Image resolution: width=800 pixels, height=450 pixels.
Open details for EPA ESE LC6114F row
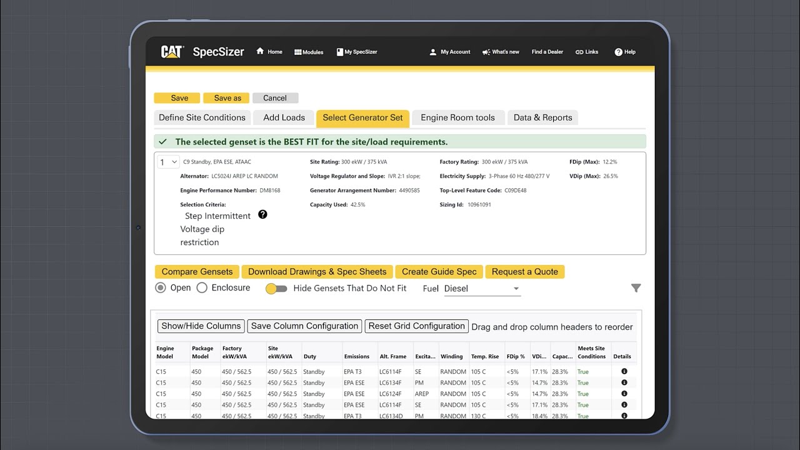[x=624, y=405]
